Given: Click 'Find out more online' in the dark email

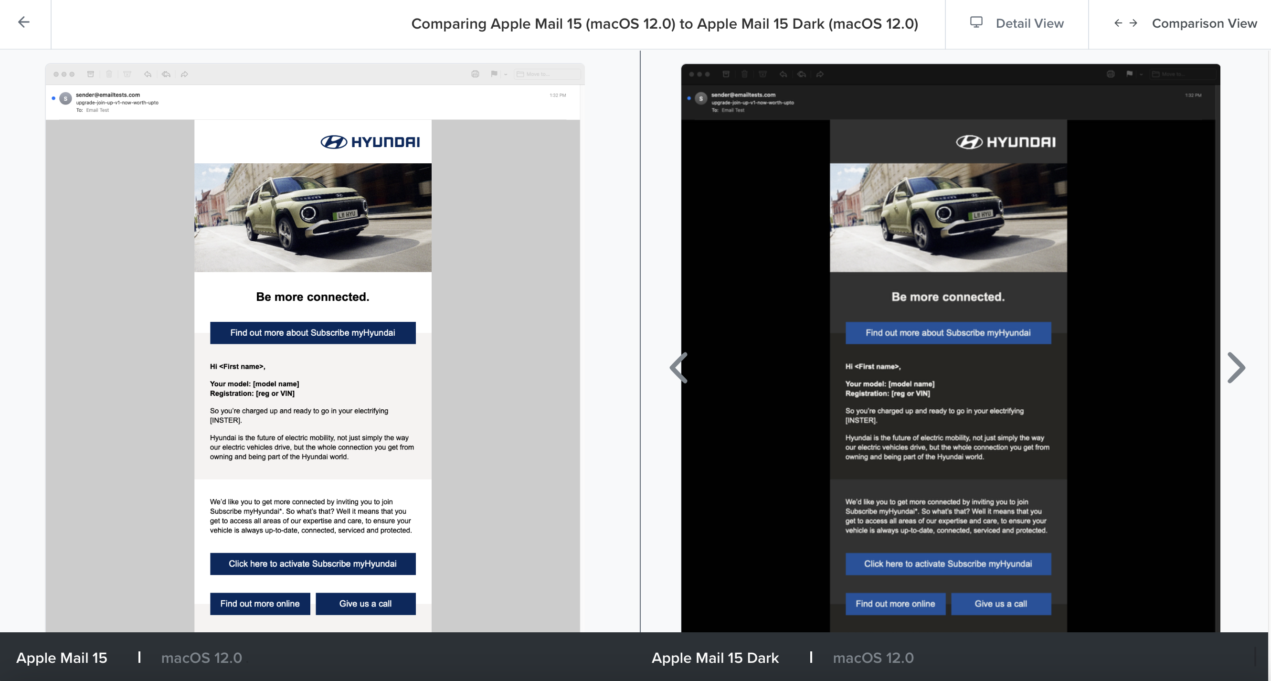Looking at the screenshot, I should [896, 604].
